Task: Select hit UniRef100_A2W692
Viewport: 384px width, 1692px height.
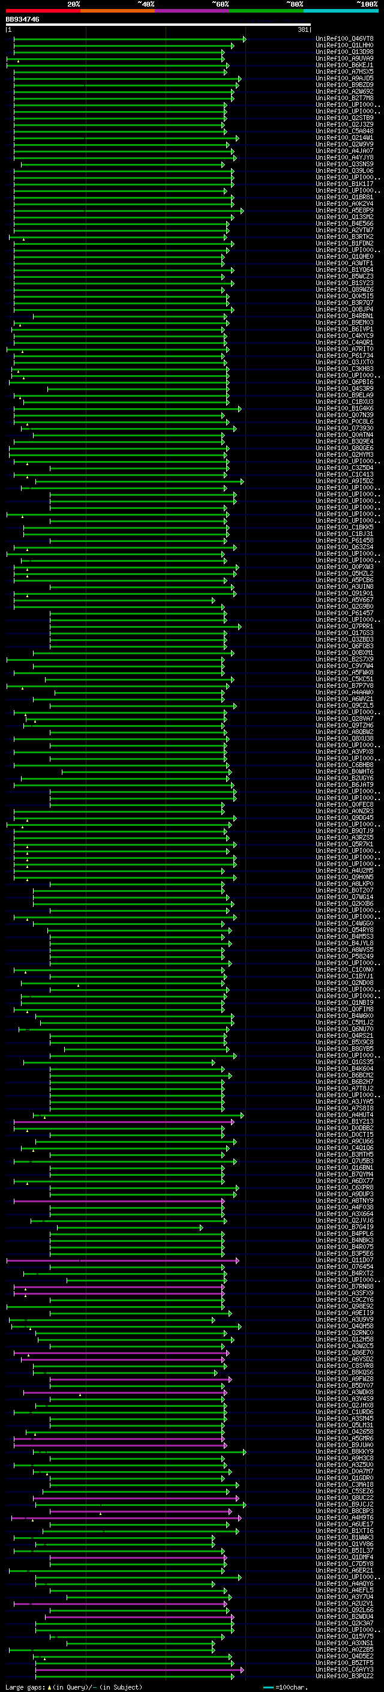Action: point(344,91)
